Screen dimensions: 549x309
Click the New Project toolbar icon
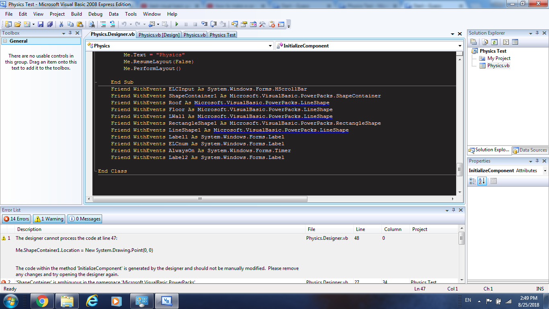tap(8, 24)
